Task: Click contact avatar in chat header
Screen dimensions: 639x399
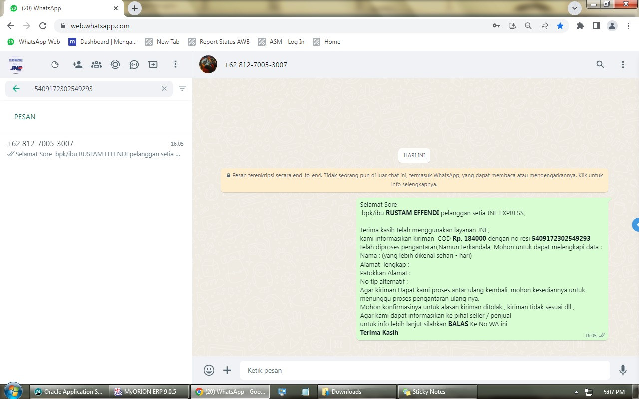Action: 208,65
